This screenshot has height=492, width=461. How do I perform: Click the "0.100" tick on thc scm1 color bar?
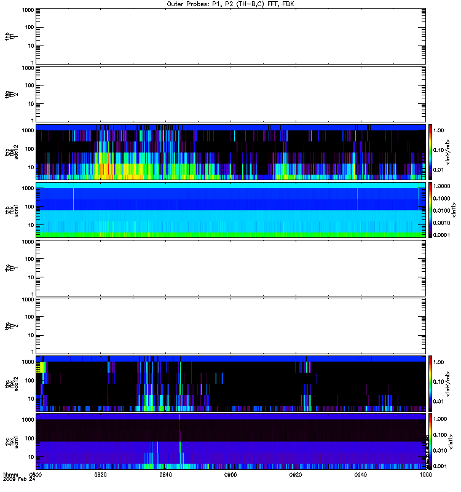pos(440,435)
